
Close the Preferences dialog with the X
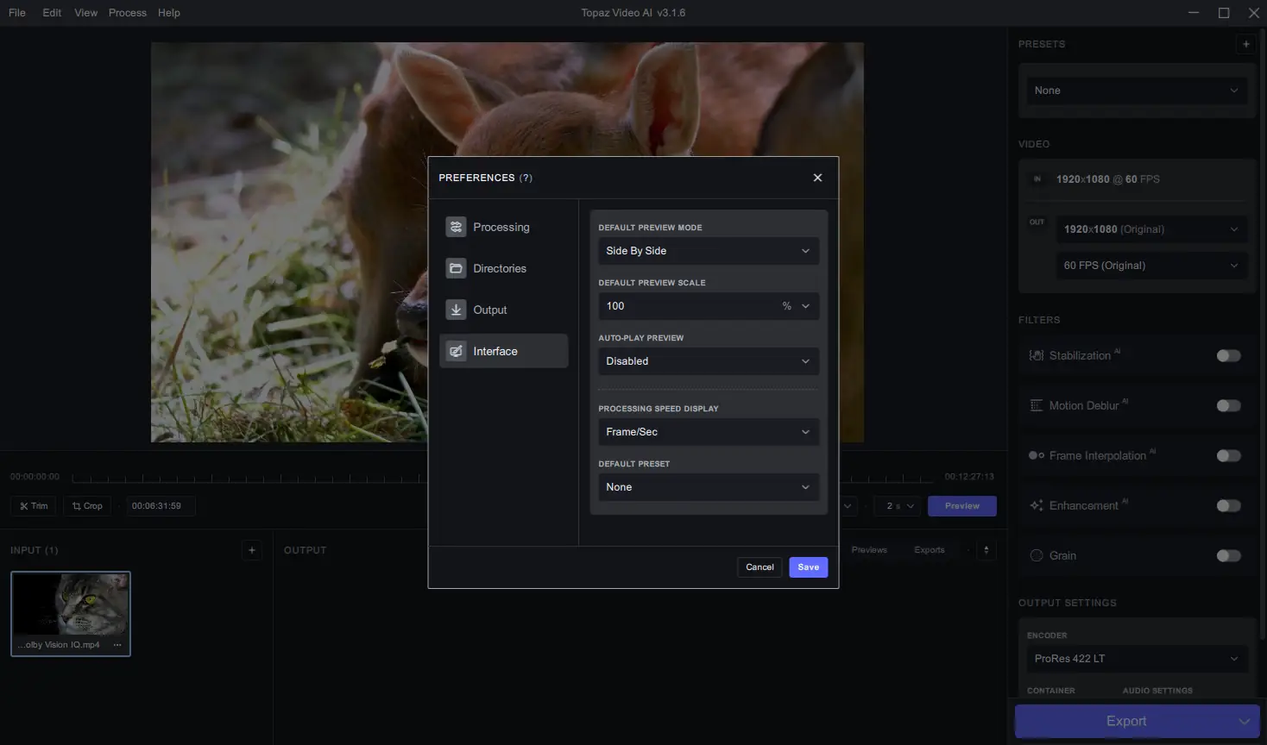817,178
